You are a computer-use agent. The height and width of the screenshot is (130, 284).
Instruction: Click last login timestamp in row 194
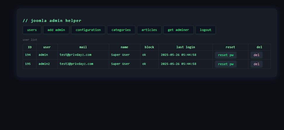(x=179, y=55)
